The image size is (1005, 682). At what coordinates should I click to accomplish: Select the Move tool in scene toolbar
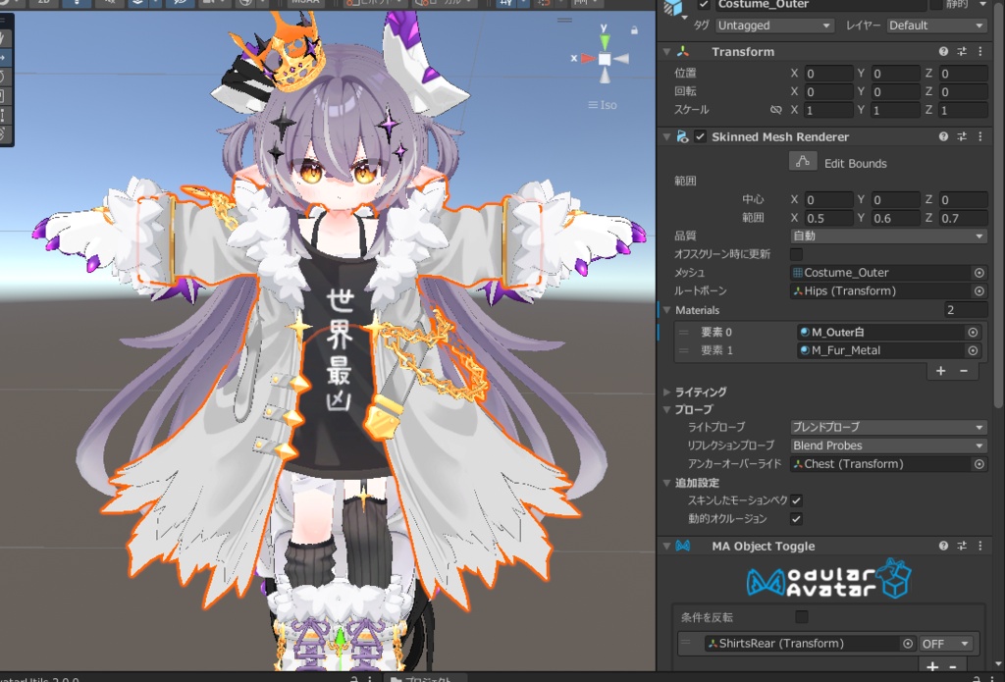coord(4,58)
